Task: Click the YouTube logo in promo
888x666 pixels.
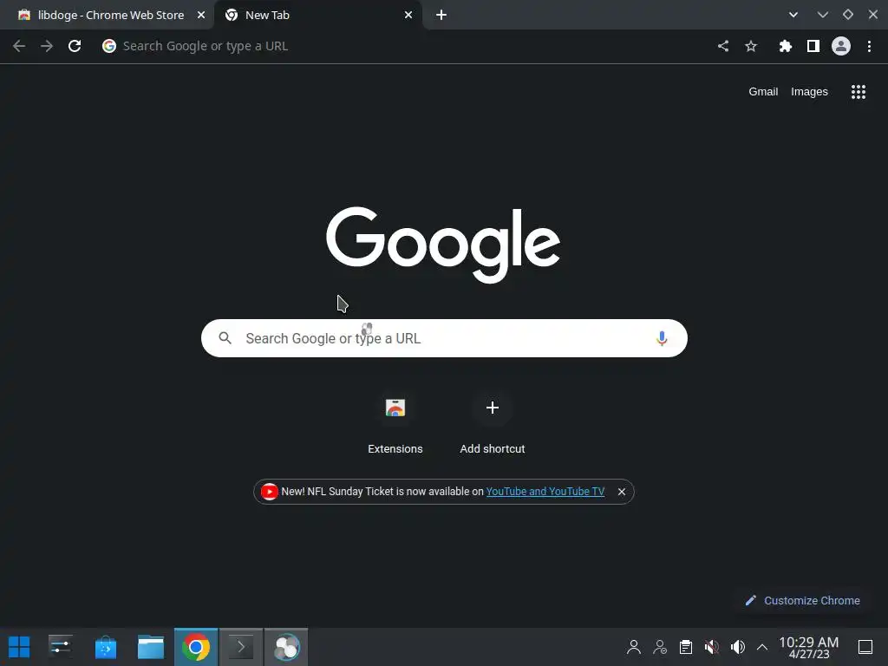Action: pyautogui.click(x=269, y=492)
